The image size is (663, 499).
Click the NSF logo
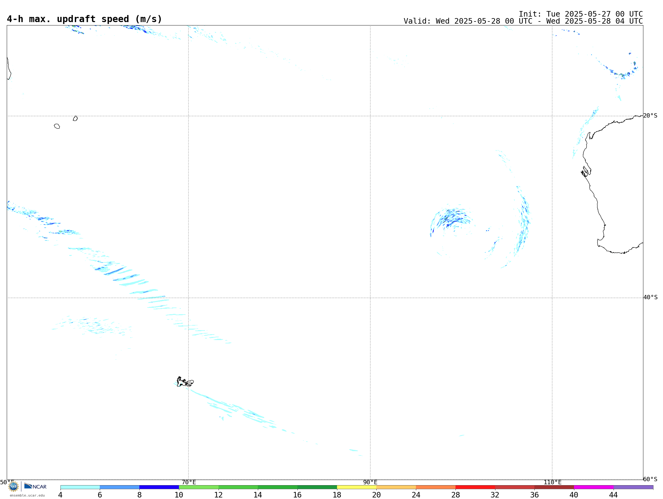(x=14, y=486)
